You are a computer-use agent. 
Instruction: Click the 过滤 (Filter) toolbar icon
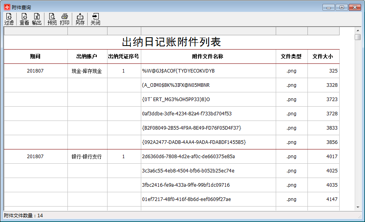point(9,19)
